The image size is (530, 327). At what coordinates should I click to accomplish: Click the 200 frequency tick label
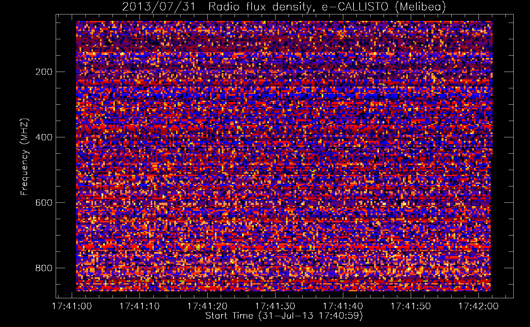44,72
